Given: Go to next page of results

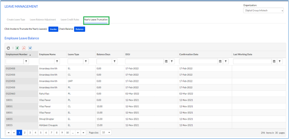Looking at the screenshot, I should (78, 133).
